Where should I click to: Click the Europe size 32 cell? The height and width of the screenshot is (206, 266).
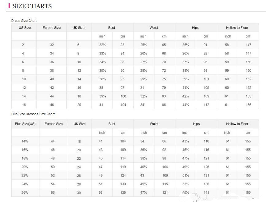(52, 45)
